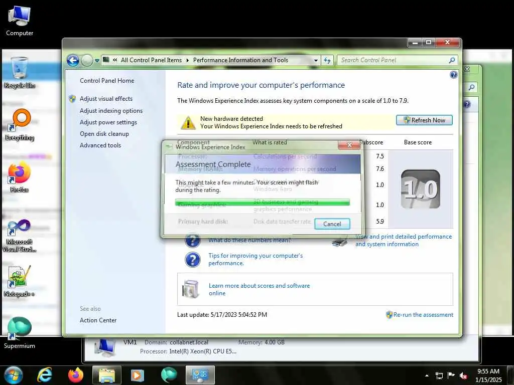Open the Action Center flag tray icon

coord(451,375)
